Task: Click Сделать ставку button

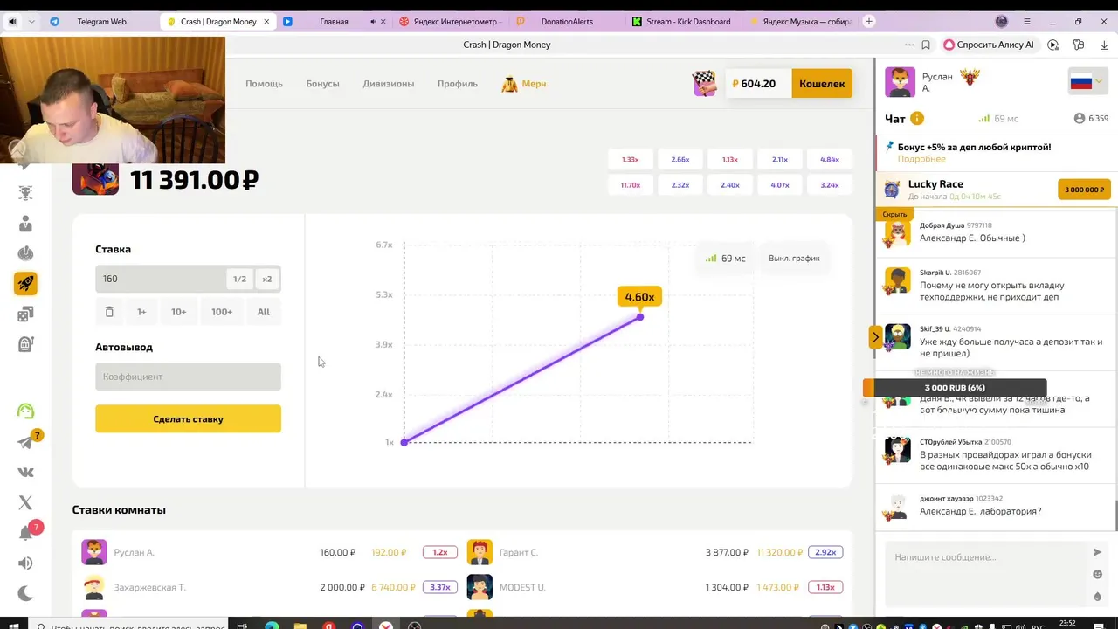Action: [x=188, y=419]
